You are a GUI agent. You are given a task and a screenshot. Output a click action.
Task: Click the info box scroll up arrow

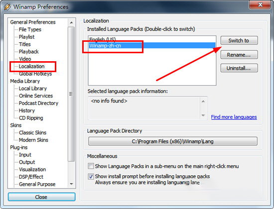click(203, 102)
